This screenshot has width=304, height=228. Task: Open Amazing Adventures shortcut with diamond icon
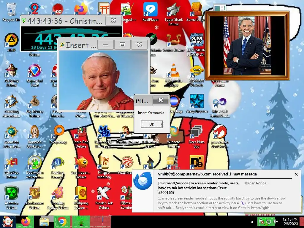tap(12, 106)
